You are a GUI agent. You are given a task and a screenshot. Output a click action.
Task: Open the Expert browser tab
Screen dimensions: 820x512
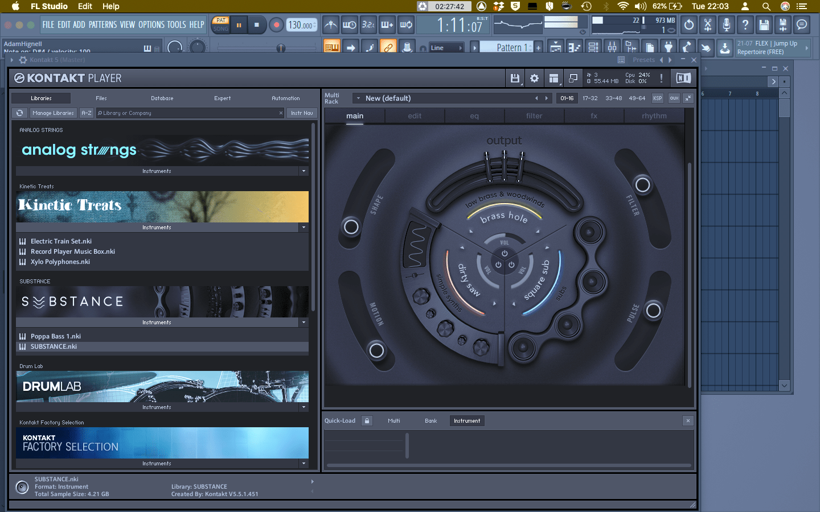(223, 98)
